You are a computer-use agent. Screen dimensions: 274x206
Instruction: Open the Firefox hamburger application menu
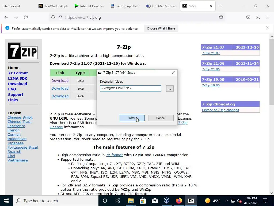click(268, 17)
